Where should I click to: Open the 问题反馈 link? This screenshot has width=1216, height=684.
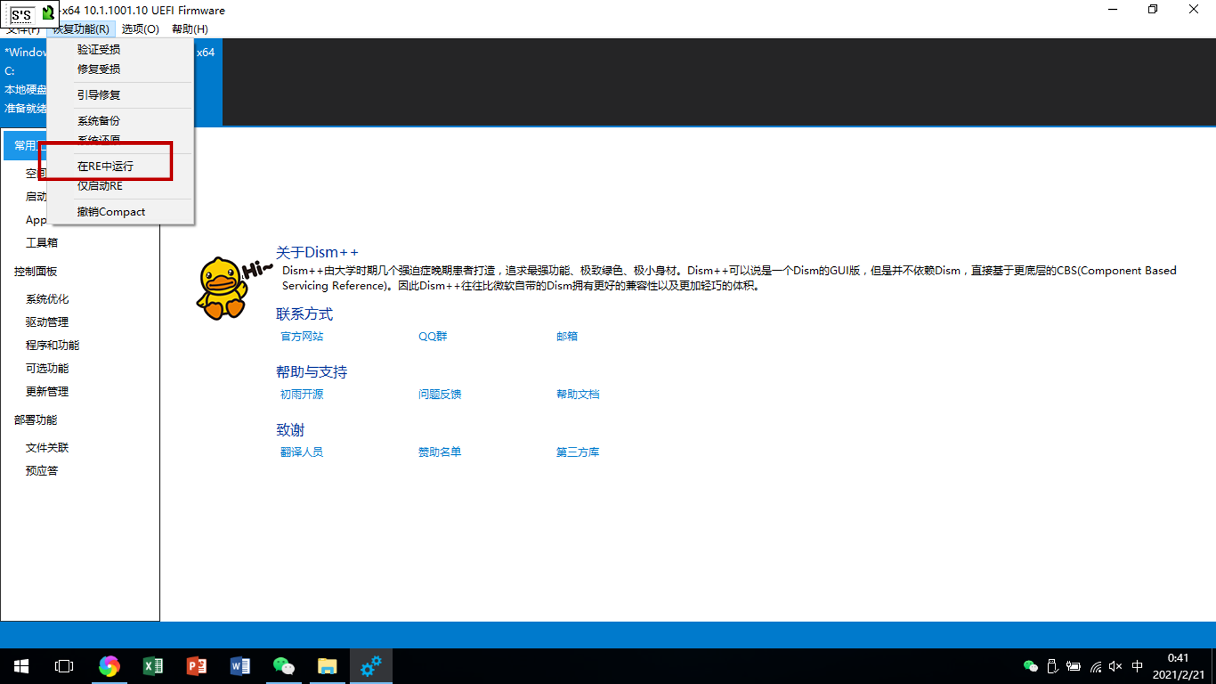coord(440,393)
